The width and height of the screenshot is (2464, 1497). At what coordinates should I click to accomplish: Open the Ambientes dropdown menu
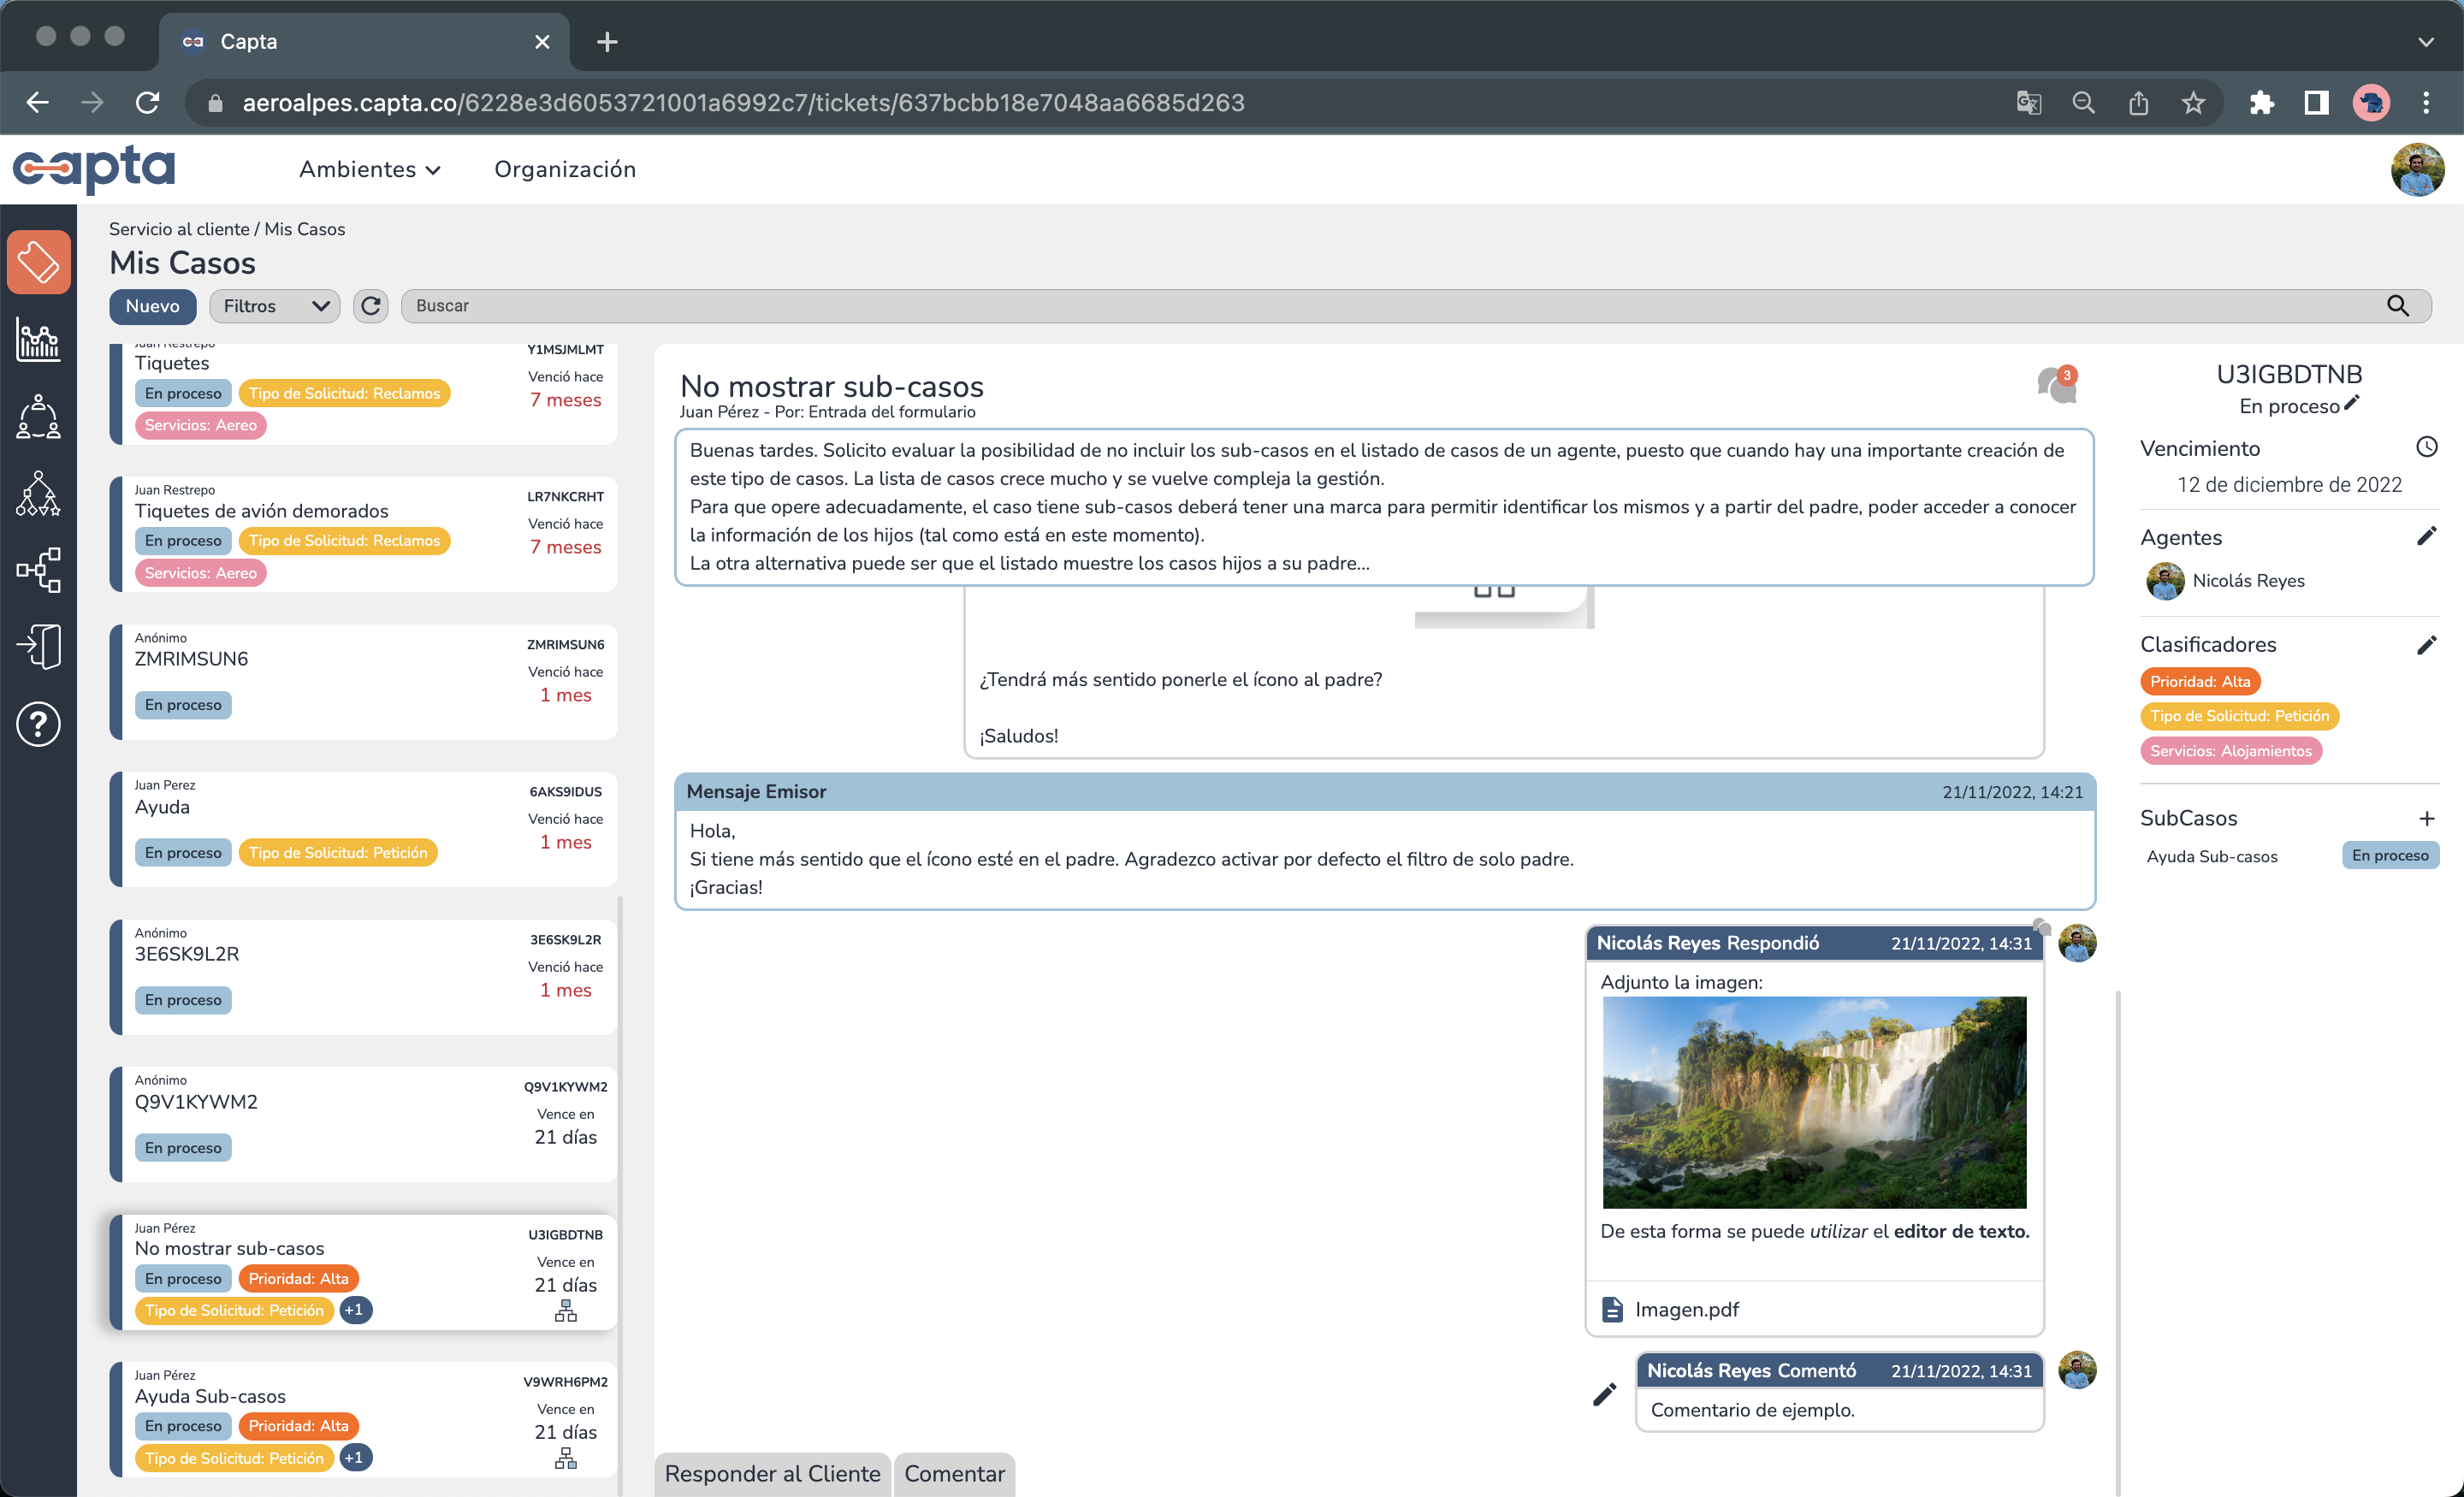click(x=370, y=169)
